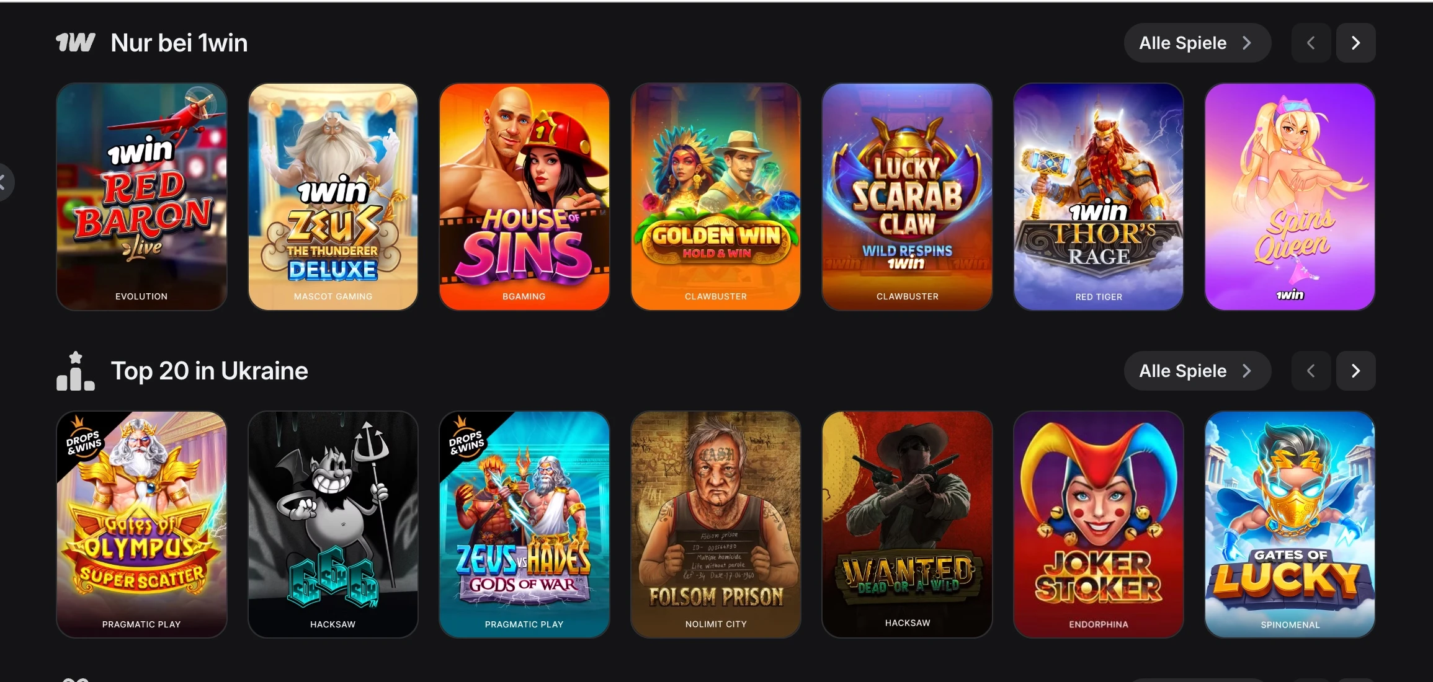Select the Hacksaw 666 devil game tile
1433x682 pixels.
(333, 525)
